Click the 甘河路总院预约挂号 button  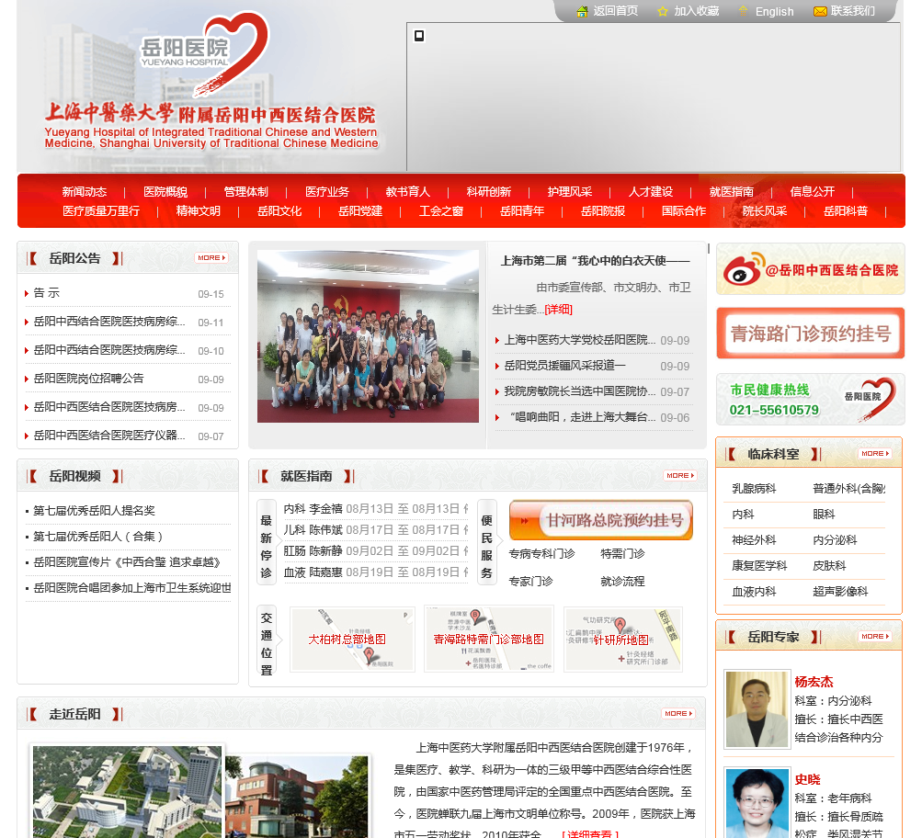tap(601, 521)
